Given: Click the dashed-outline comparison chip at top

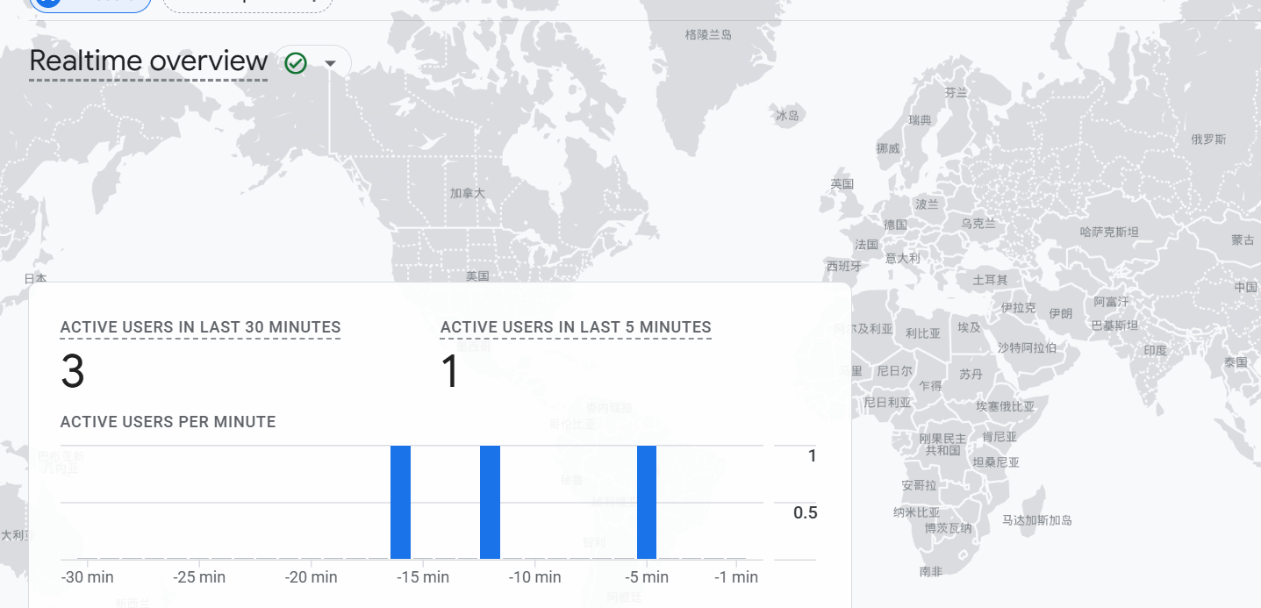Looking at the screenshot, I should pyautogui.click(x=248, y=4).
